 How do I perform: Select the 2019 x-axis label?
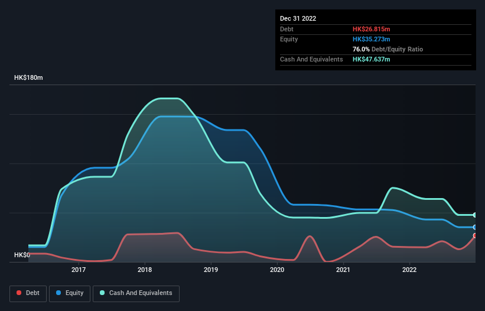(x=211, y=270)
